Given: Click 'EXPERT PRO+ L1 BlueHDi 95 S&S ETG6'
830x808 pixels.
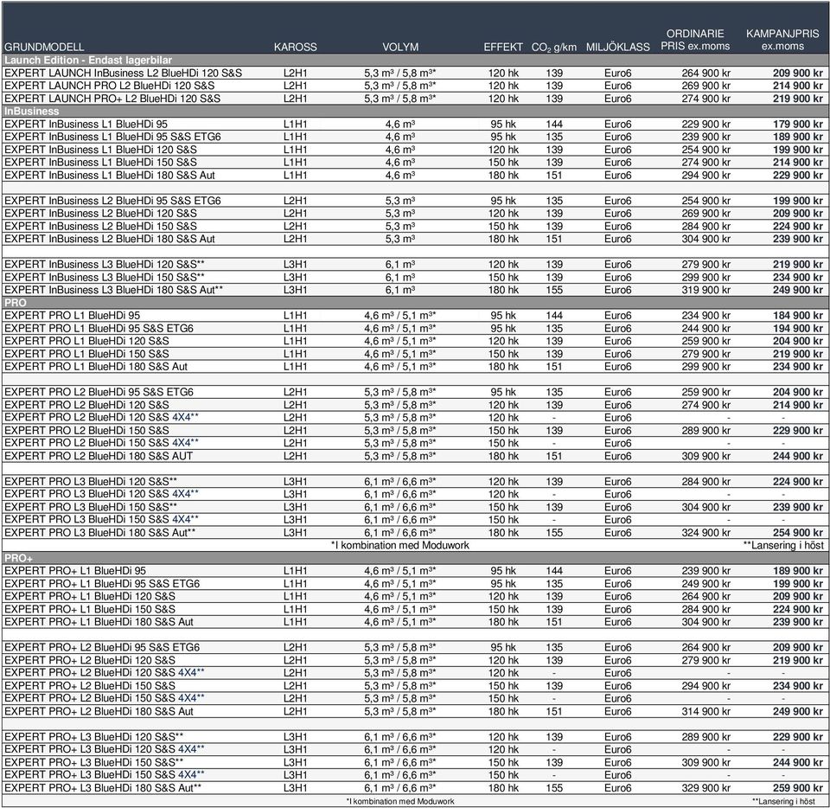Looking at the screenshot, I should (102, 583).
